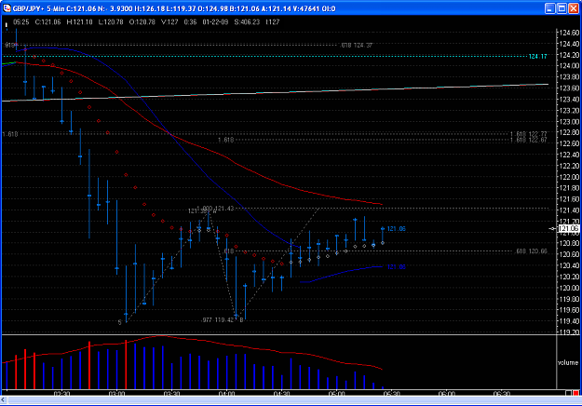Maximize the GBP/JPY chart window
582x406 pixels.
[x=562, y=8]
